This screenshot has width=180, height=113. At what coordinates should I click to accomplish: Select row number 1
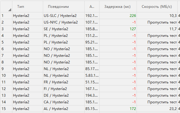click(2, 16)
